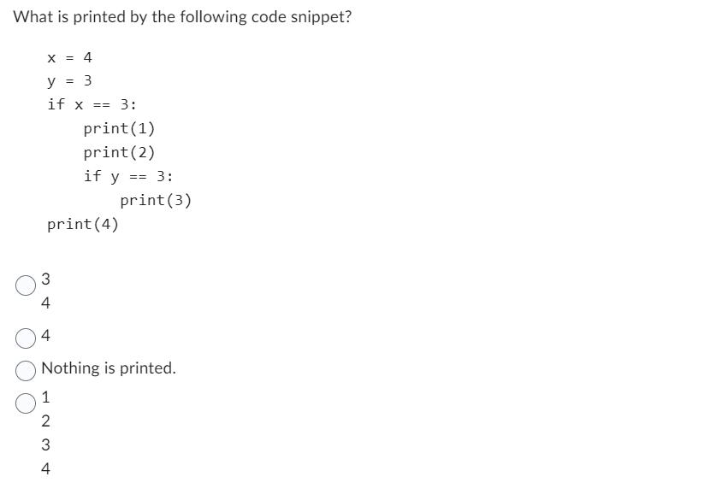Image resolution: width=704 pixels, height=500 pixels.
Task: Click the "2" line in the last answer option
Action: click(45, 421)
